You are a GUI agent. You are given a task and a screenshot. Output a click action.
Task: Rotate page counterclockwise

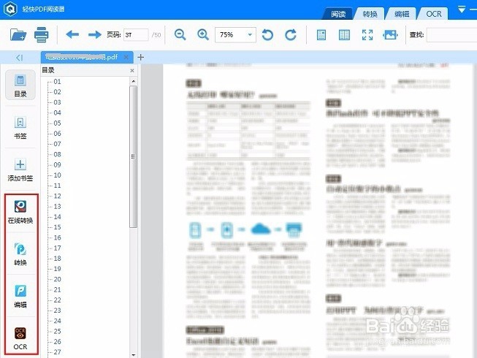(267, 34)
